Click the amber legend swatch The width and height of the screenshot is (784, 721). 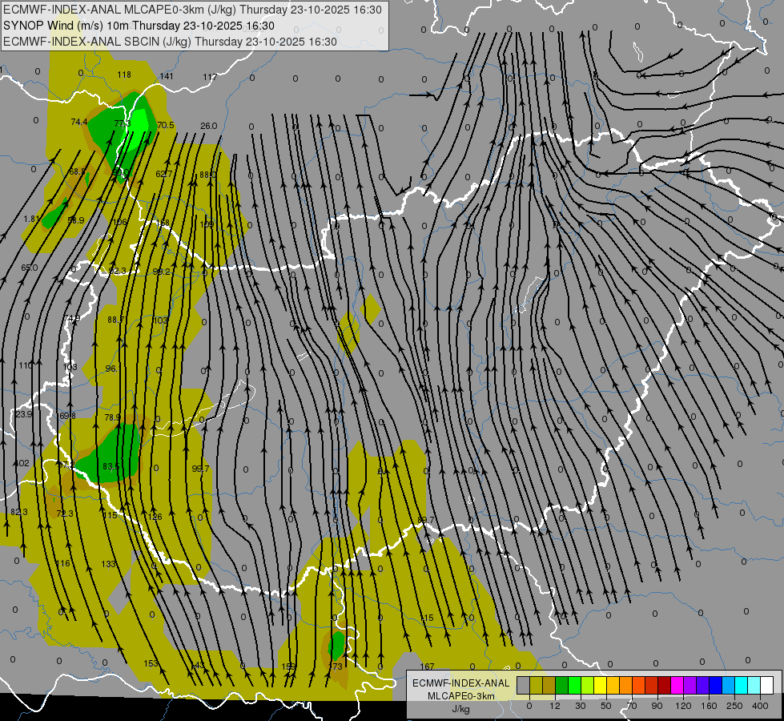click(x=613, y=685)
